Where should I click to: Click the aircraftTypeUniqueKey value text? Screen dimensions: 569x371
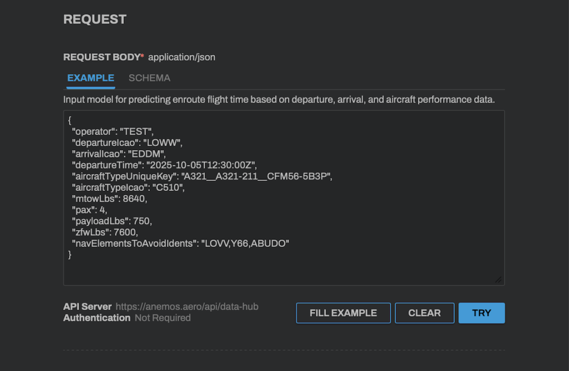click(256, 176)
